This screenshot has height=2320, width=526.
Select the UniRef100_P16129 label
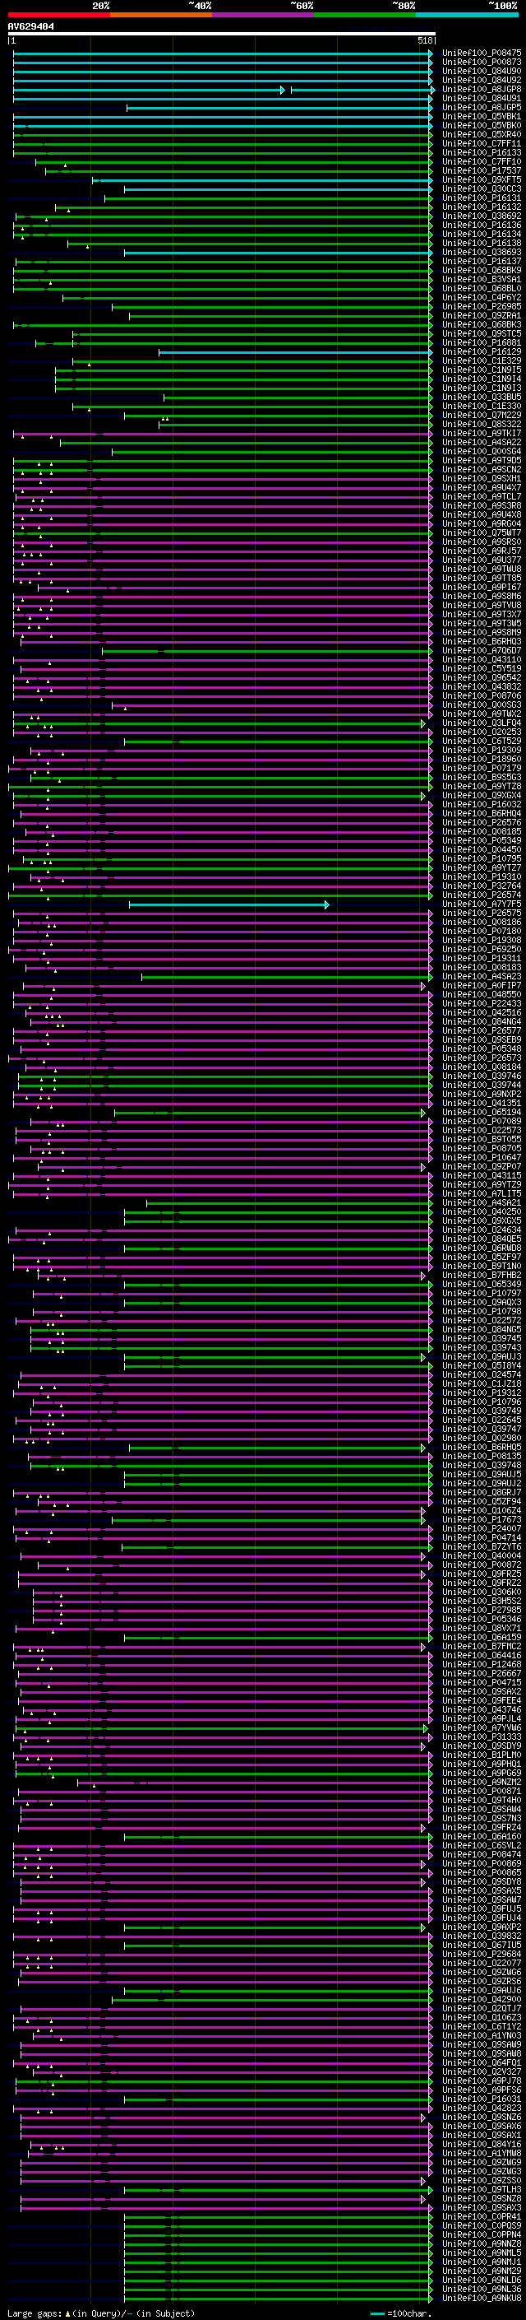(481, 351)
